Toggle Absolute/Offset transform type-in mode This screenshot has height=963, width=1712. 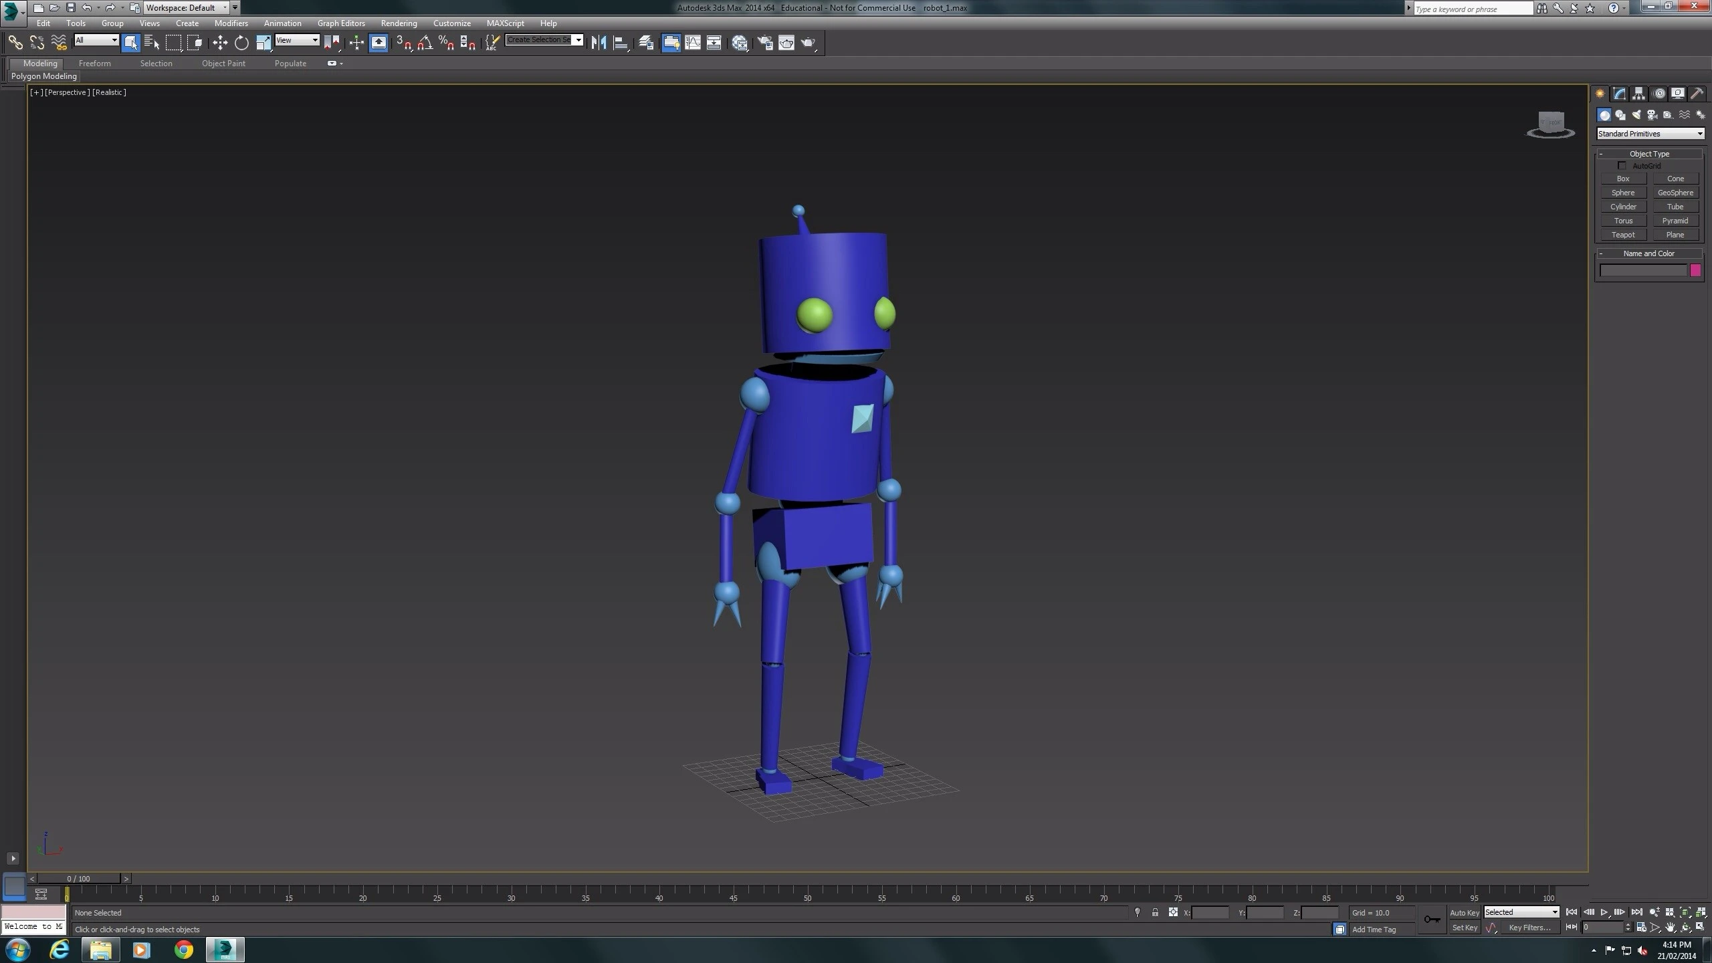pyautogui.click(x=1173, y=912)
